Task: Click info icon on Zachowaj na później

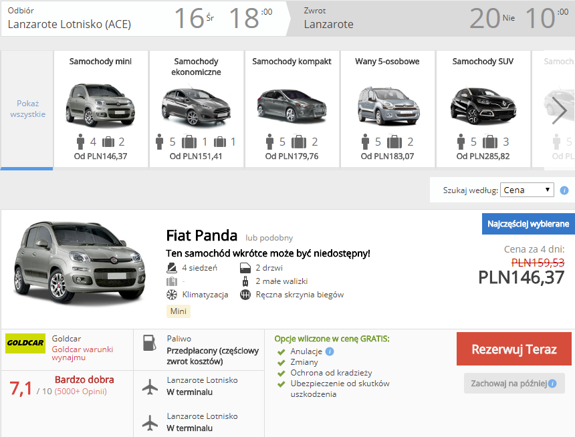Action: coord(552,384)
